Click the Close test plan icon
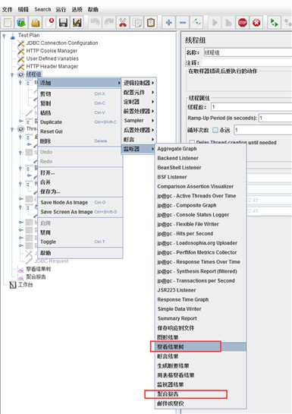Viewport: 292px width, 414px height. pos(50,23)
